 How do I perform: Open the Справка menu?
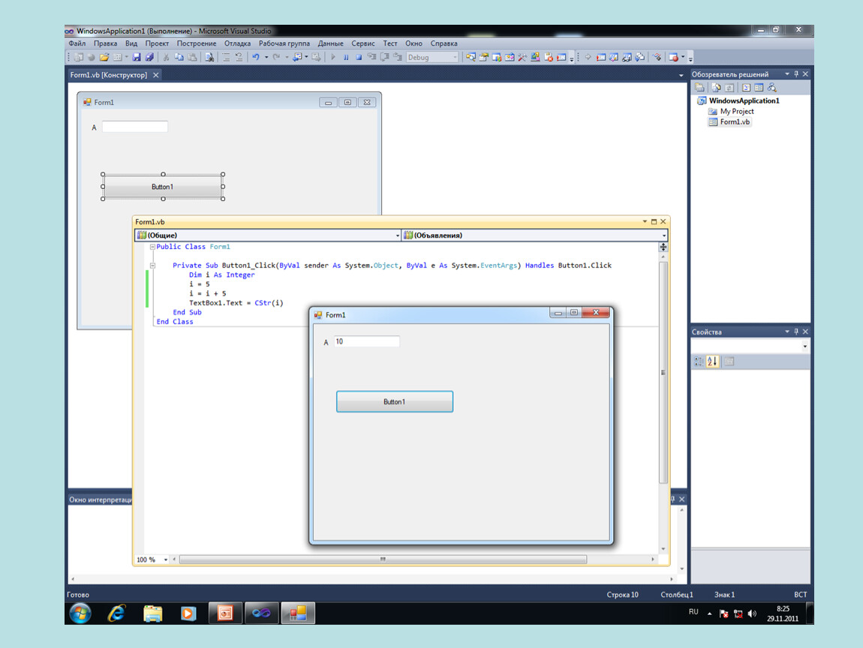coord(444,43)
